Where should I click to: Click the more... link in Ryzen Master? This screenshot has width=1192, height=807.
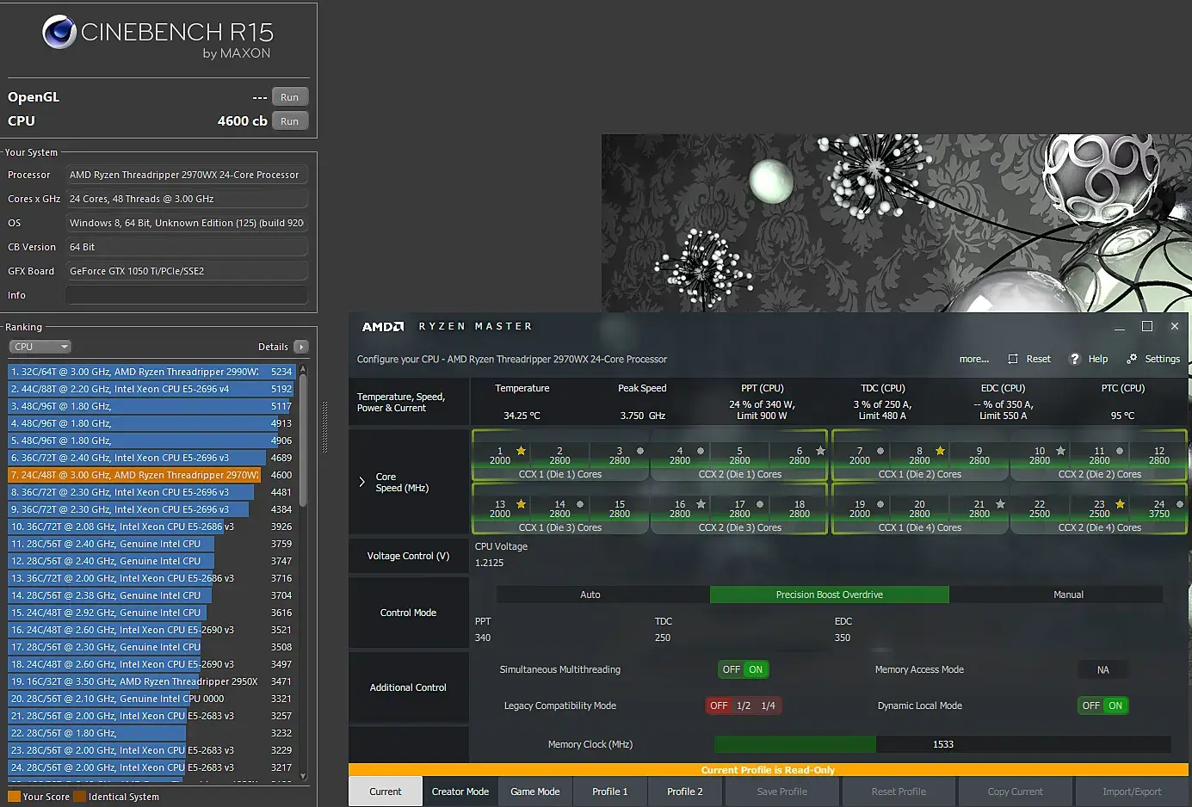974,359
